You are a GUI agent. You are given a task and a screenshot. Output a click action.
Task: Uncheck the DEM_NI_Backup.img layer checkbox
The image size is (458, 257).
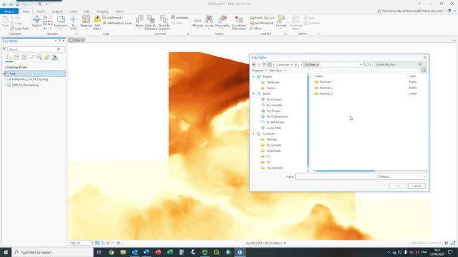[x=9, y=85]
